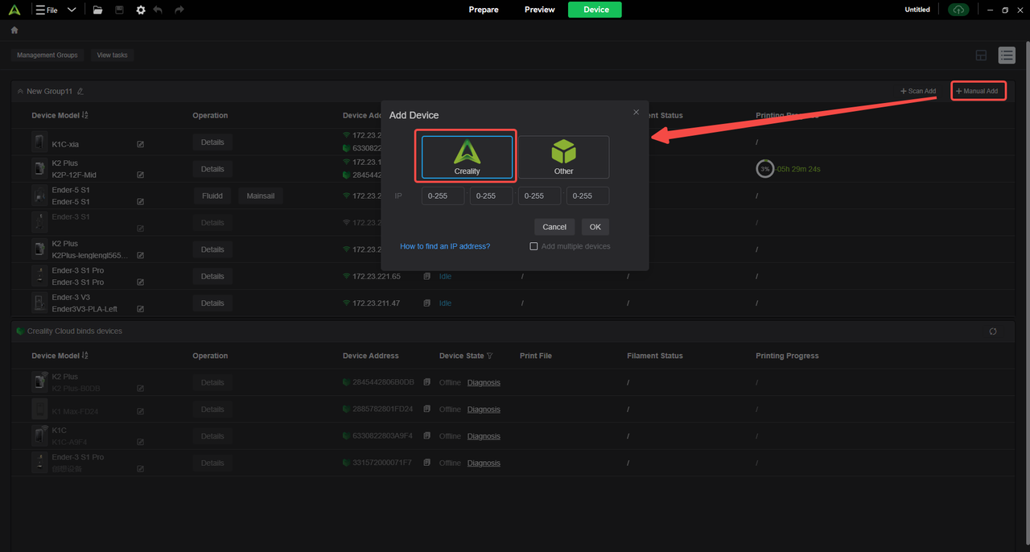Edit the K2P-12F-Mid device name
Image resolution: width=1030 pixels, height=552 pixels.
click(140, 175)
